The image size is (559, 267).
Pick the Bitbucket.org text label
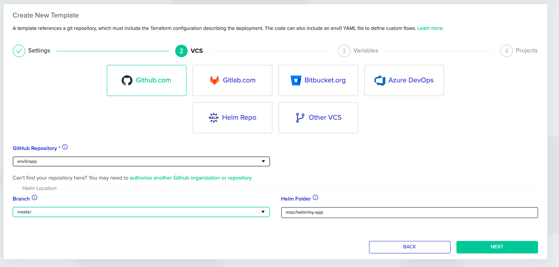click(x=325, y=80)
